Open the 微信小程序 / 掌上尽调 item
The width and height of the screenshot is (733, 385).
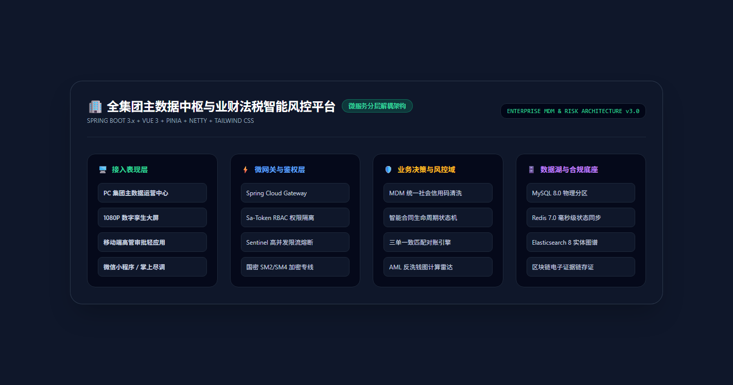(x=152, y=267)
